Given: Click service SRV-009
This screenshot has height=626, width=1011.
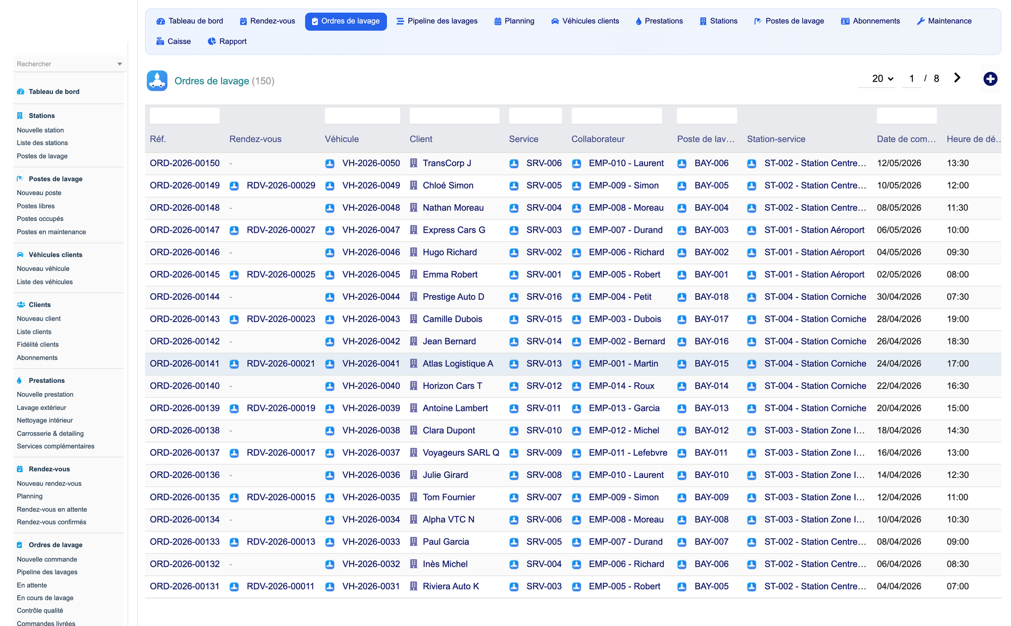Looking at the screenshot, I should (544, 453).
